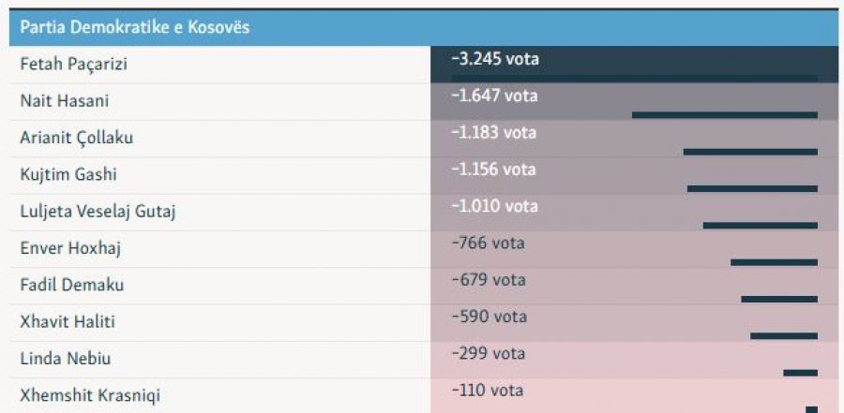Select candidate Arianit Çollaku
The width and height of the screenshot is (844, 413).
77,138
